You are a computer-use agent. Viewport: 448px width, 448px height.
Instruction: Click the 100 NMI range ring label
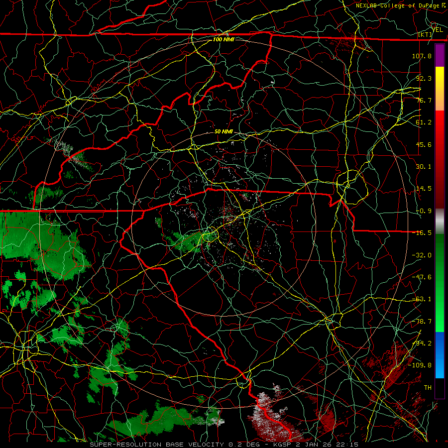click(x=224, y=39)
